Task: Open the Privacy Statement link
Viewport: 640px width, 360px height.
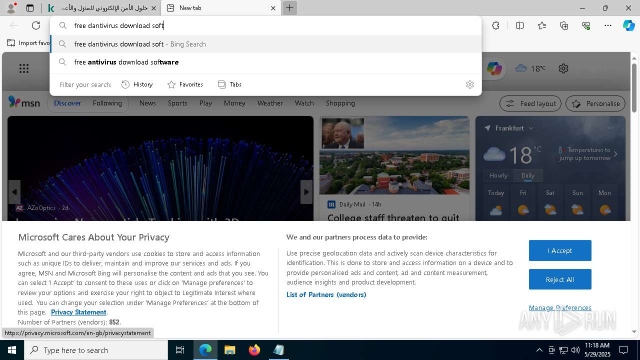Action: click(x=78, y=312)
